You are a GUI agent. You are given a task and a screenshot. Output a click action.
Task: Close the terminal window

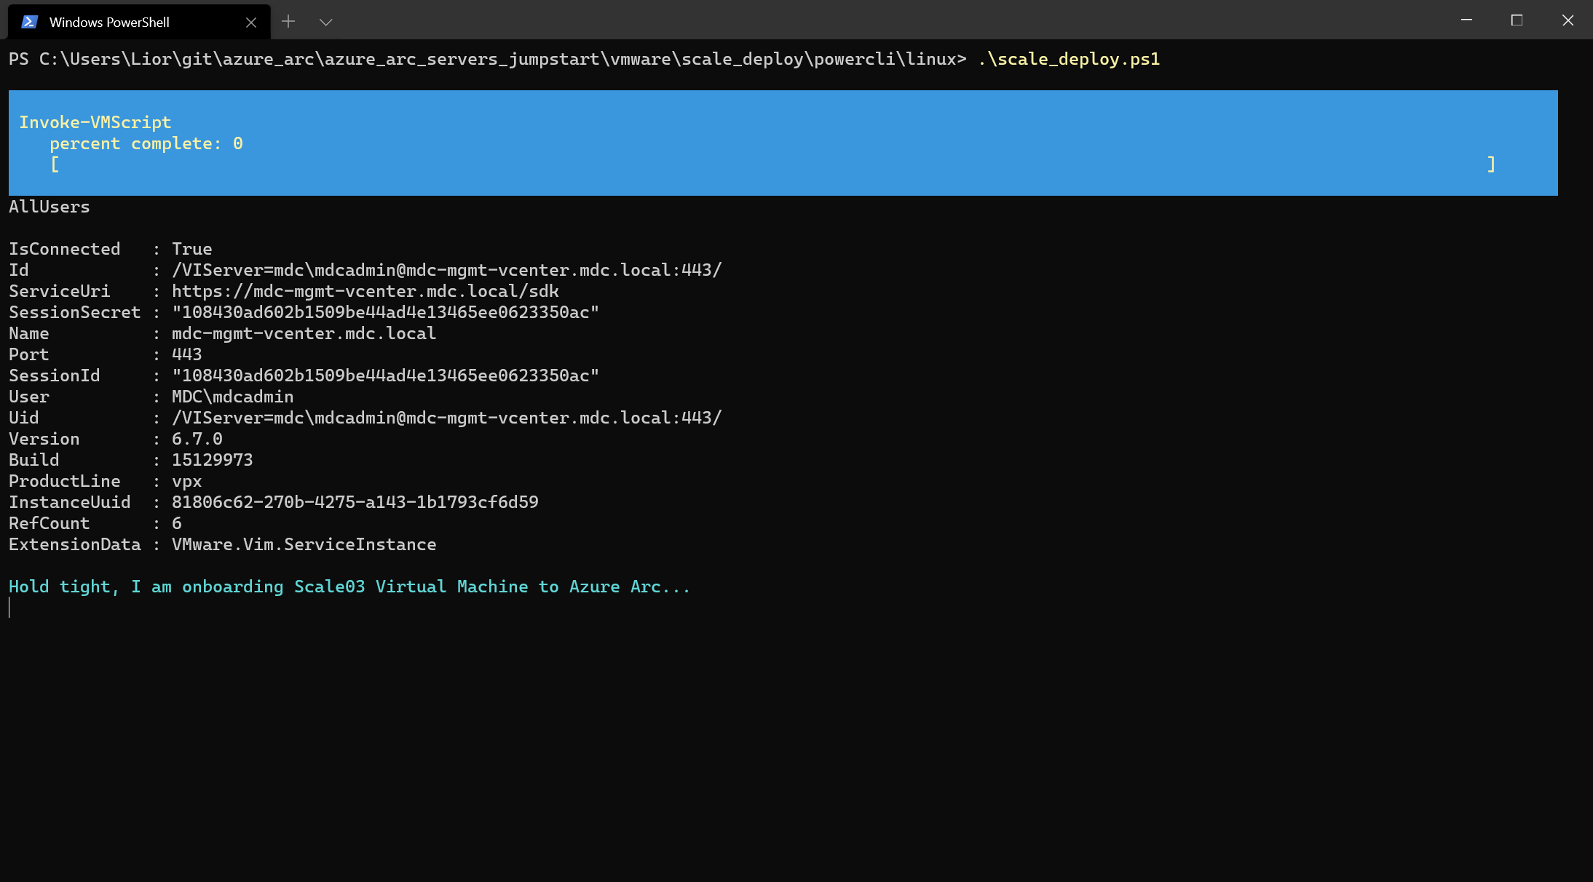tap(1568, 20)
